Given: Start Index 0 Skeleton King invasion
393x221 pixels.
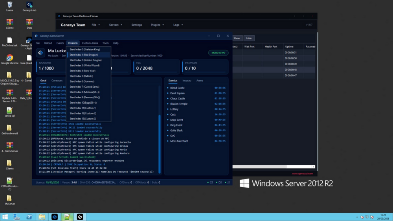Looking at the screenshot, I should point(89,50).
